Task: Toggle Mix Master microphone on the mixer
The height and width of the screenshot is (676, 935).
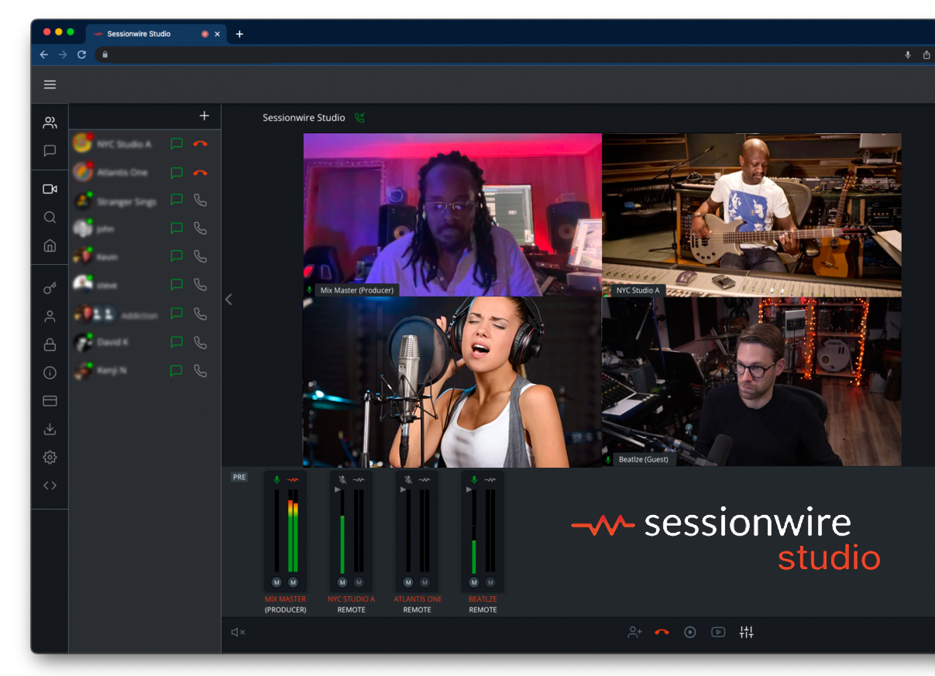Action: (x=277, y=480)
